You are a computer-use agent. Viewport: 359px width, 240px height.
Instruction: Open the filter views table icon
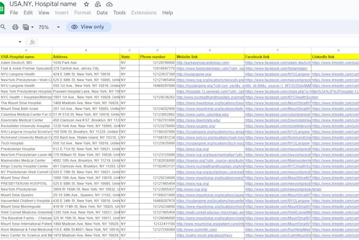click(x=26, y=27)
